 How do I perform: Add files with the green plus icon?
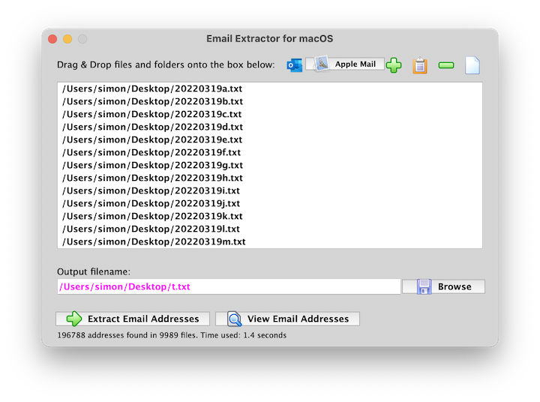394,64
